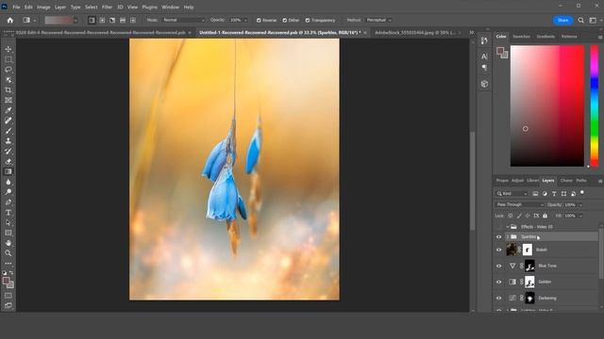Screen dimensions: 604x339
Task: Switch to the AdobeStock jpeg document tab
Action: click(x=415, y=33)
